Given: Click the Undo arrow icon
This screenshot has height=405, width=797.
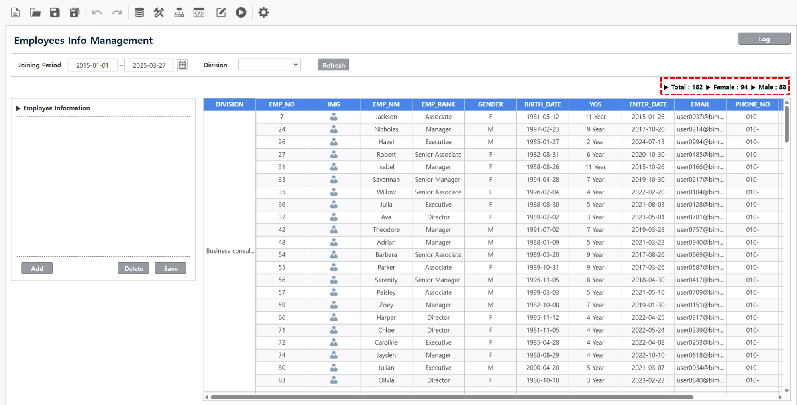Looking at the screenshot, I should pos(97,12).
